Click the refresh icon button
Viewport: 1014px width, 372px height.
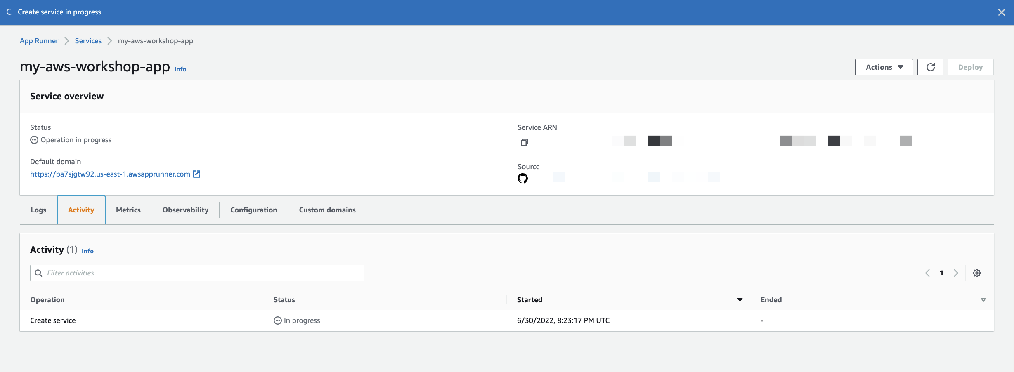click(930, 67)
